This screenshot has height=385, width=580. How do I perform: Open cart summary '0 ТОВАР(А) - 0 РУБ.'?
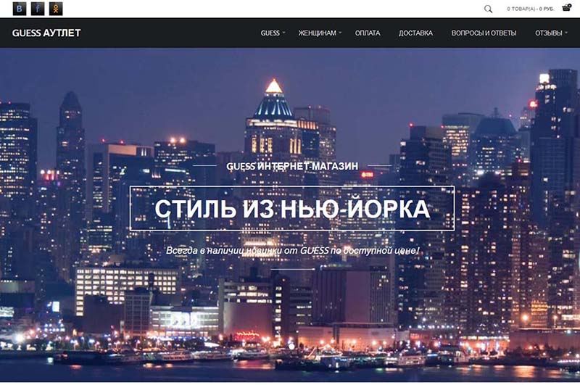[531, 9]
